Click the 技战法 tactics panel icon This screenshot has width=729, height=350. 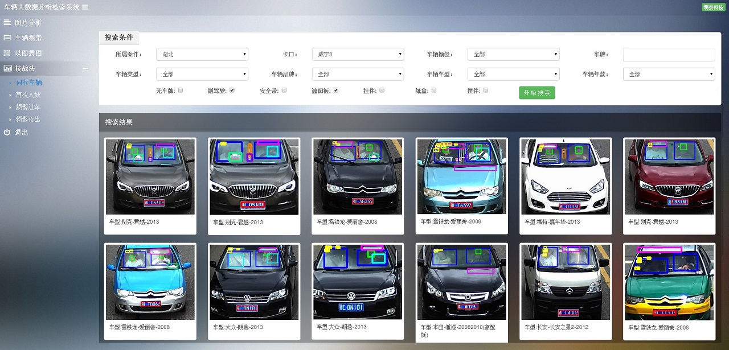(x=8, y=68)
